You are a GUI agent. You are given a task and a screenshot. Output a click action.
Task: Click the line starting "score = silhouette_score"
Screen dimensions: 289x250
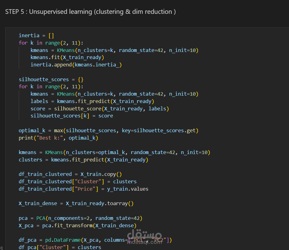[100, 109]
